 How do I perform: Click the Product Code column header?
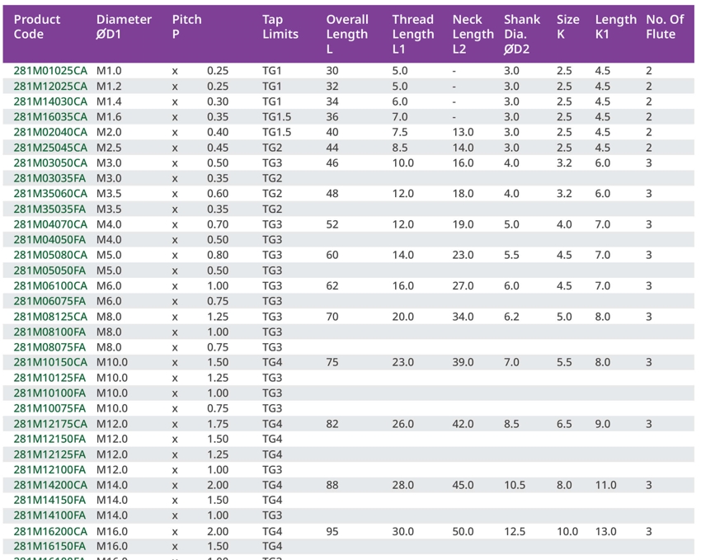tap(37, 26)
